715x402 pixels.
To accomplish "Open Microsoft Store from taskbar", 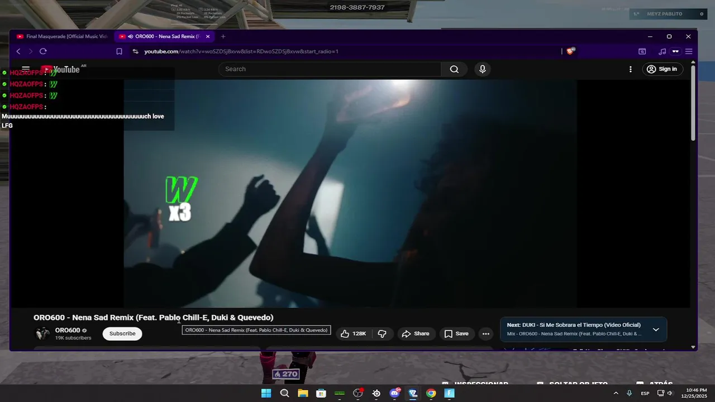I will point(321,393).
